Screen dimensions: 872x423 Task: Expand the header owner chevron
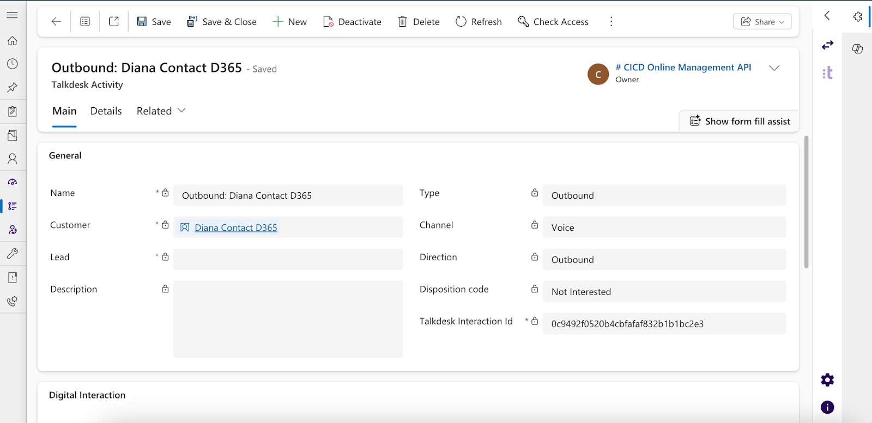click(774, 68)
